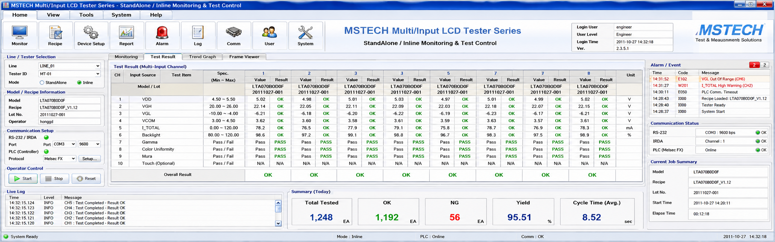
Task: Click the Model field LTA070B0D0F
Action: click(69, 100)
